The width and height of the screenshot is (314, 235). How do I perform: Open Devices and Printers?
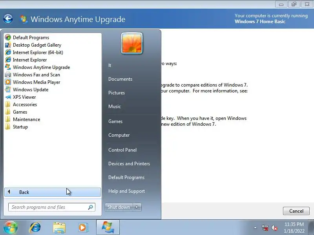pos(129,164)
